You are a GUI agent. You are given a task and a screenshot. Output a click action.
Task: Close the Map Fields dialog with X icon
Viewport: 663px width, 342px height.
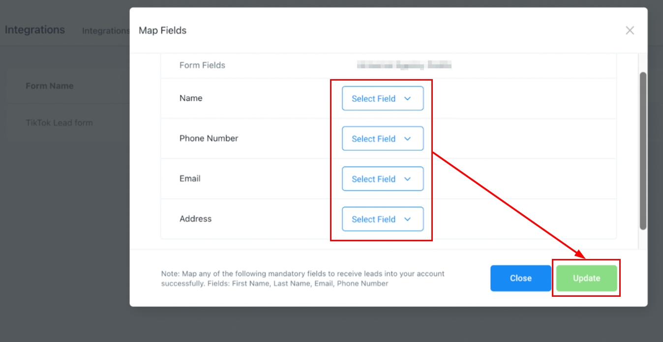click(x=630, y=30)
